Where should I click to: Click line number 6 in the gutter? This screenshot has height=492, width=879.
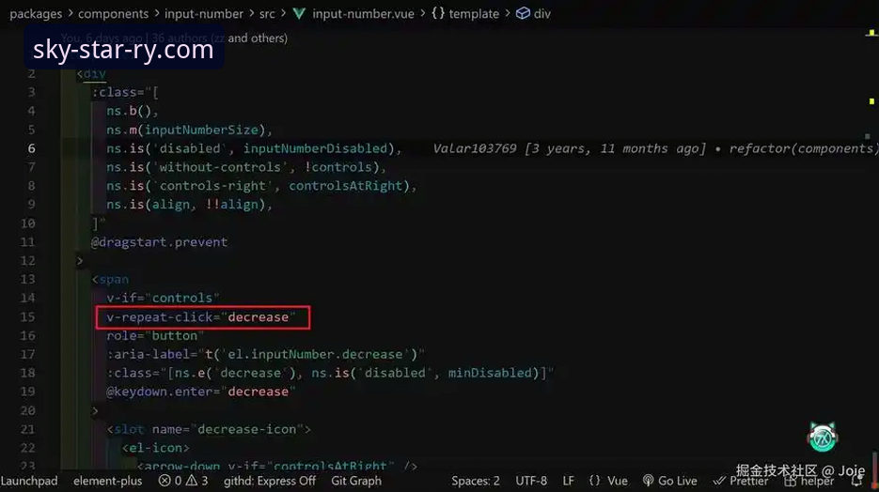pos(31,148)
